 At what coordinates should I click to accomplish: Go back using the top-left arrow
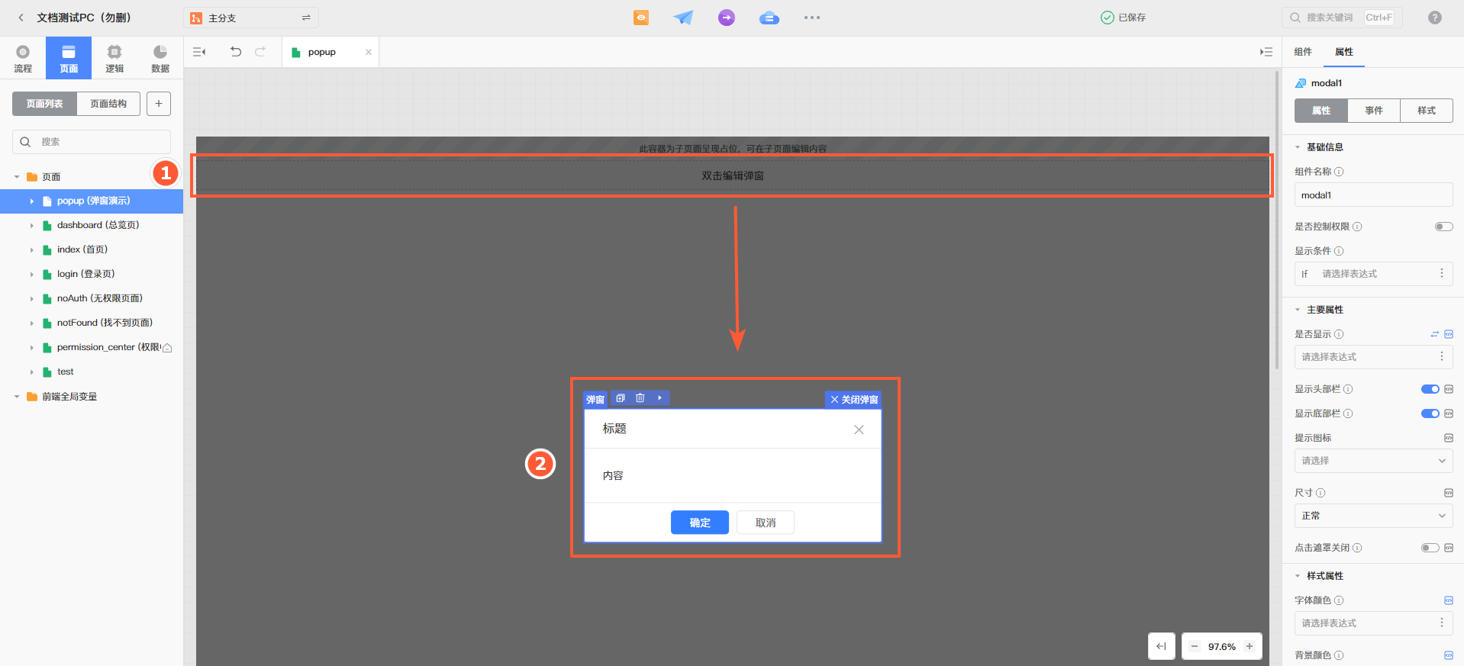[x=21, y=18]
